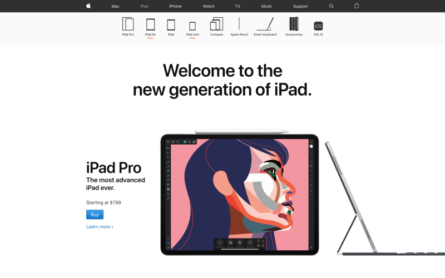This screenshot has width=445, height=278.
Task: Open the iPhone menu item
Action: point(175,6)
